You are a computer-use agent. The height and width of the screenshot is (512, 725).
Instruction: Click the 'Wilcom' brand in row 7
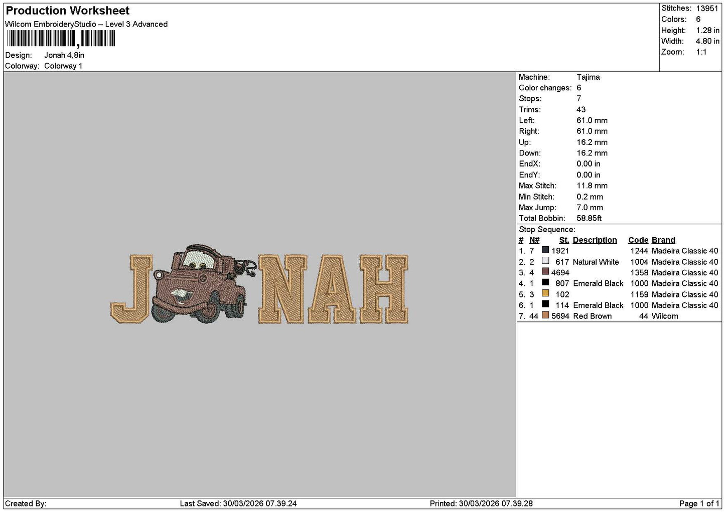pyautogui.click(x=665, y=316)
